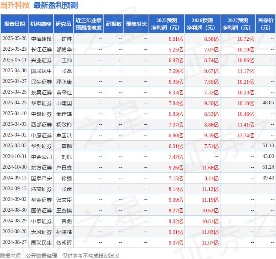
Task: Select institution 中泰证券
Action: coord(41,221)
